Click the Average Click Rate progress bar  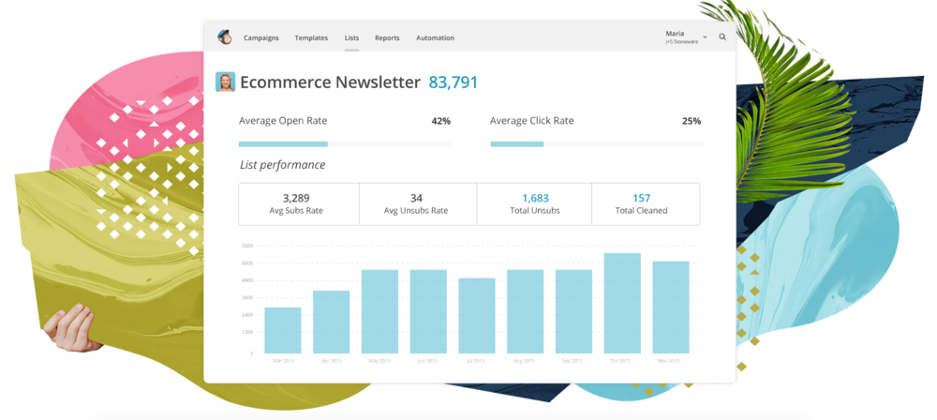[596, 144]
